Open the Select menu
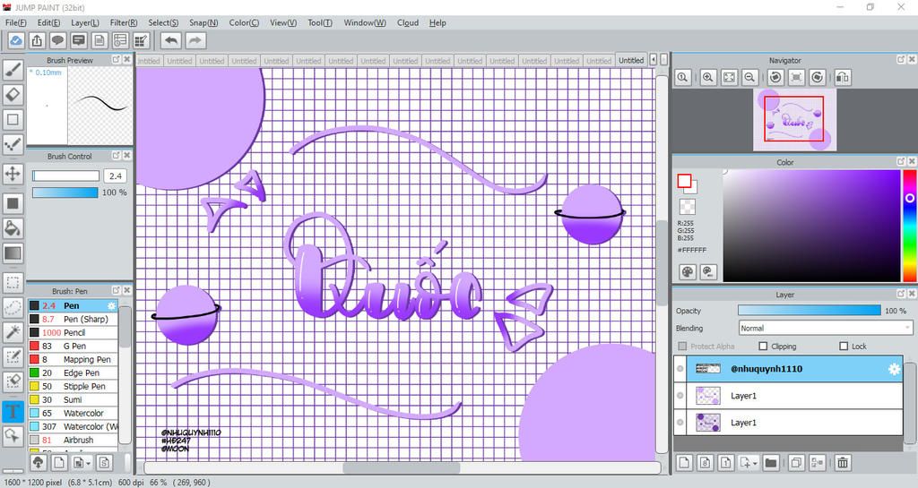 [x=163, y=22]
